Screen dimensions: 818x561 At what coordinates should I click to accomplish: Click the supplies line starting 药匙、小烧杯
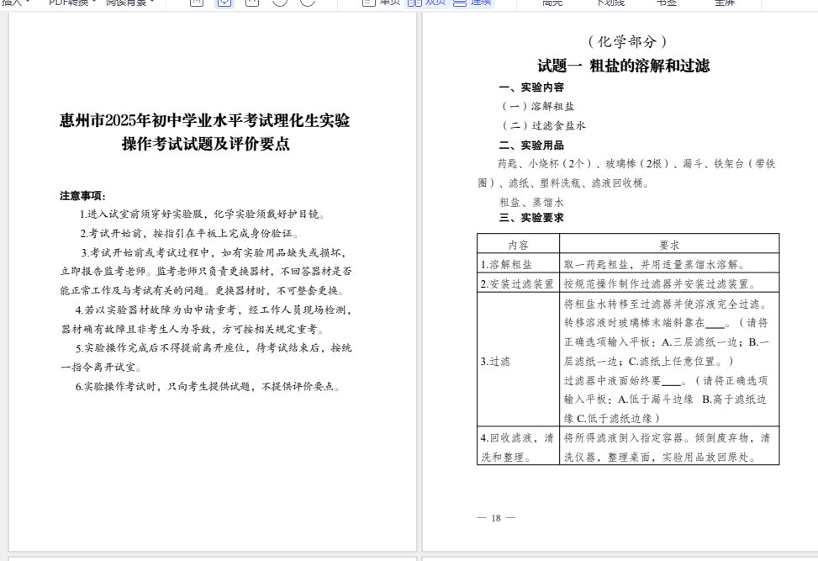637,164
